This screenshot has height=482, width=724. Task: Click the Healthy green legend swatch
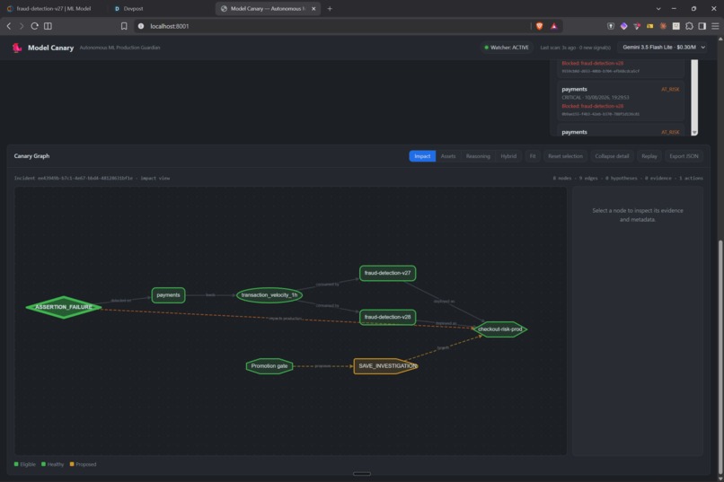[x=43, y=464]
